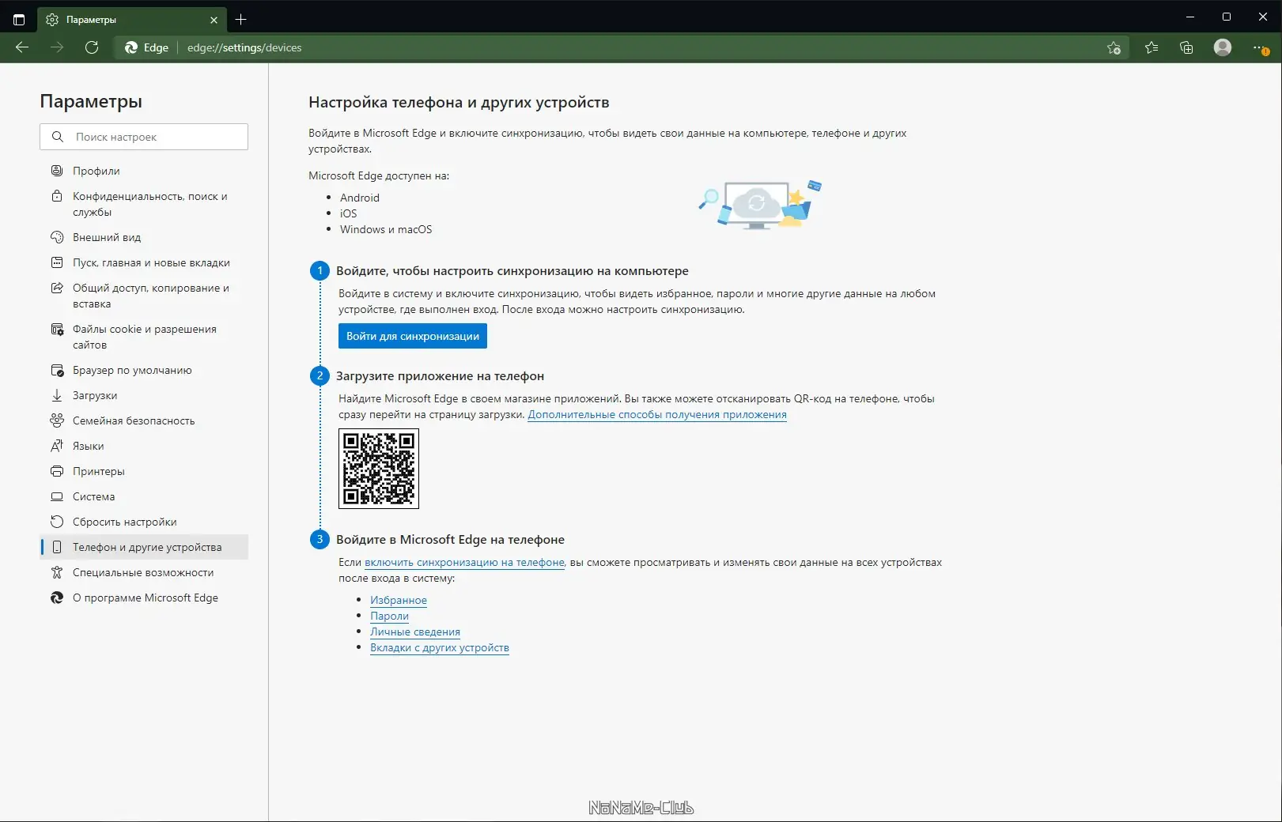This screenshot has height=822, width=1282.
Task: Open Общий доступ, копирование и вставка section
Action: (x=144, y=296)
